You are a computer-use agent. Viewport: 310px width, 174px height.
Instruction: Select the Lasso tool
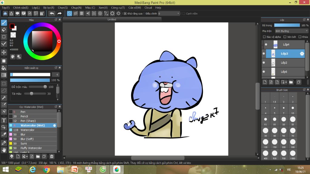pos(4,91)
